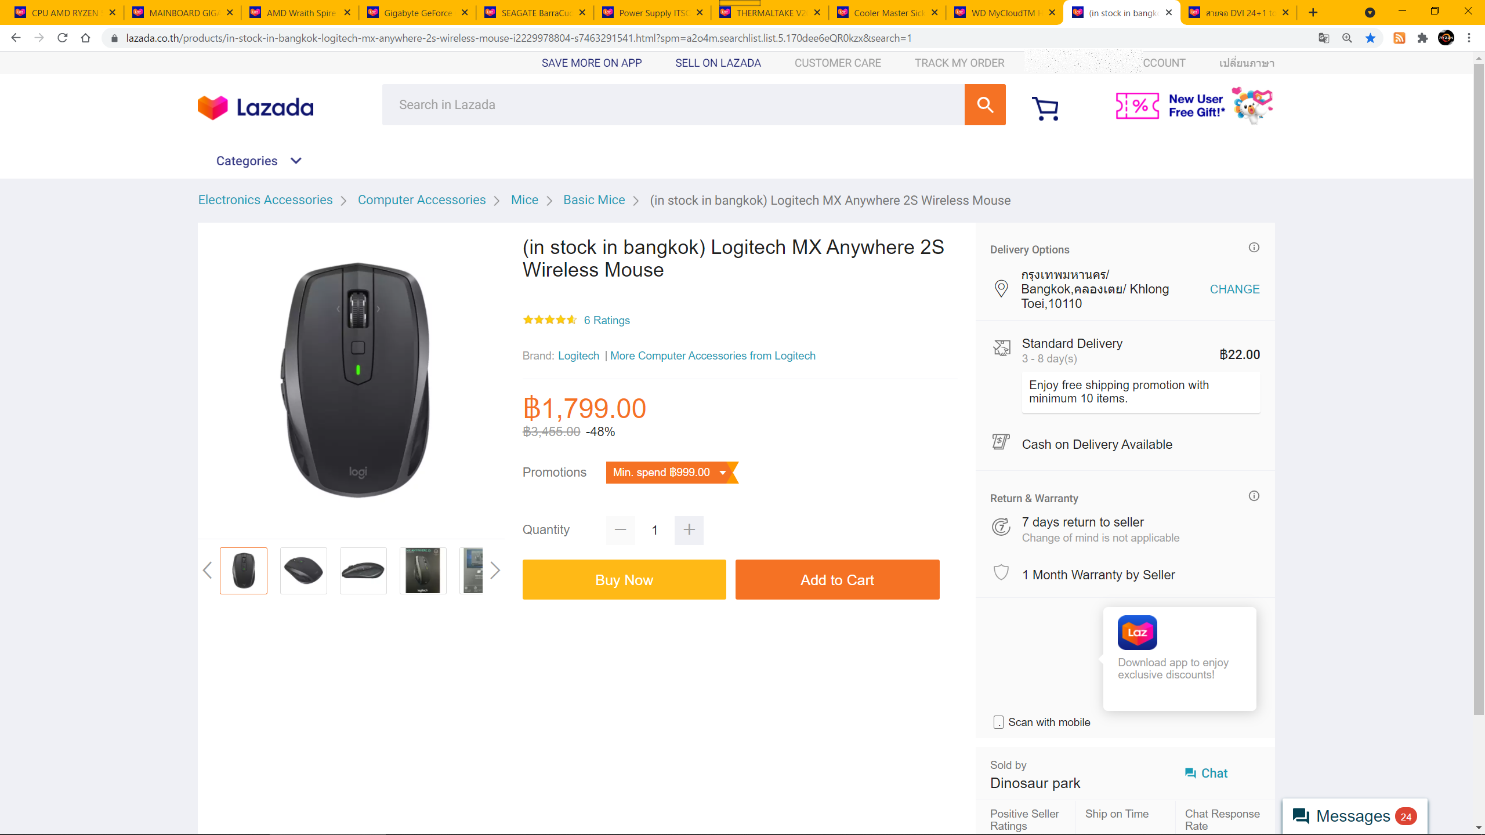Select the second mouse thumbnail image
The width and height of the screenshot is (1485, 835).
click(x=303, y=571)
